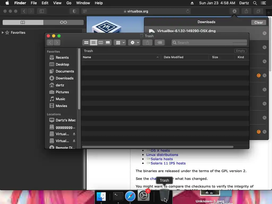This screenshot has width=272, height=204.
Task: Click the Safari Downloads toolbar button
Action: (235, 11)
